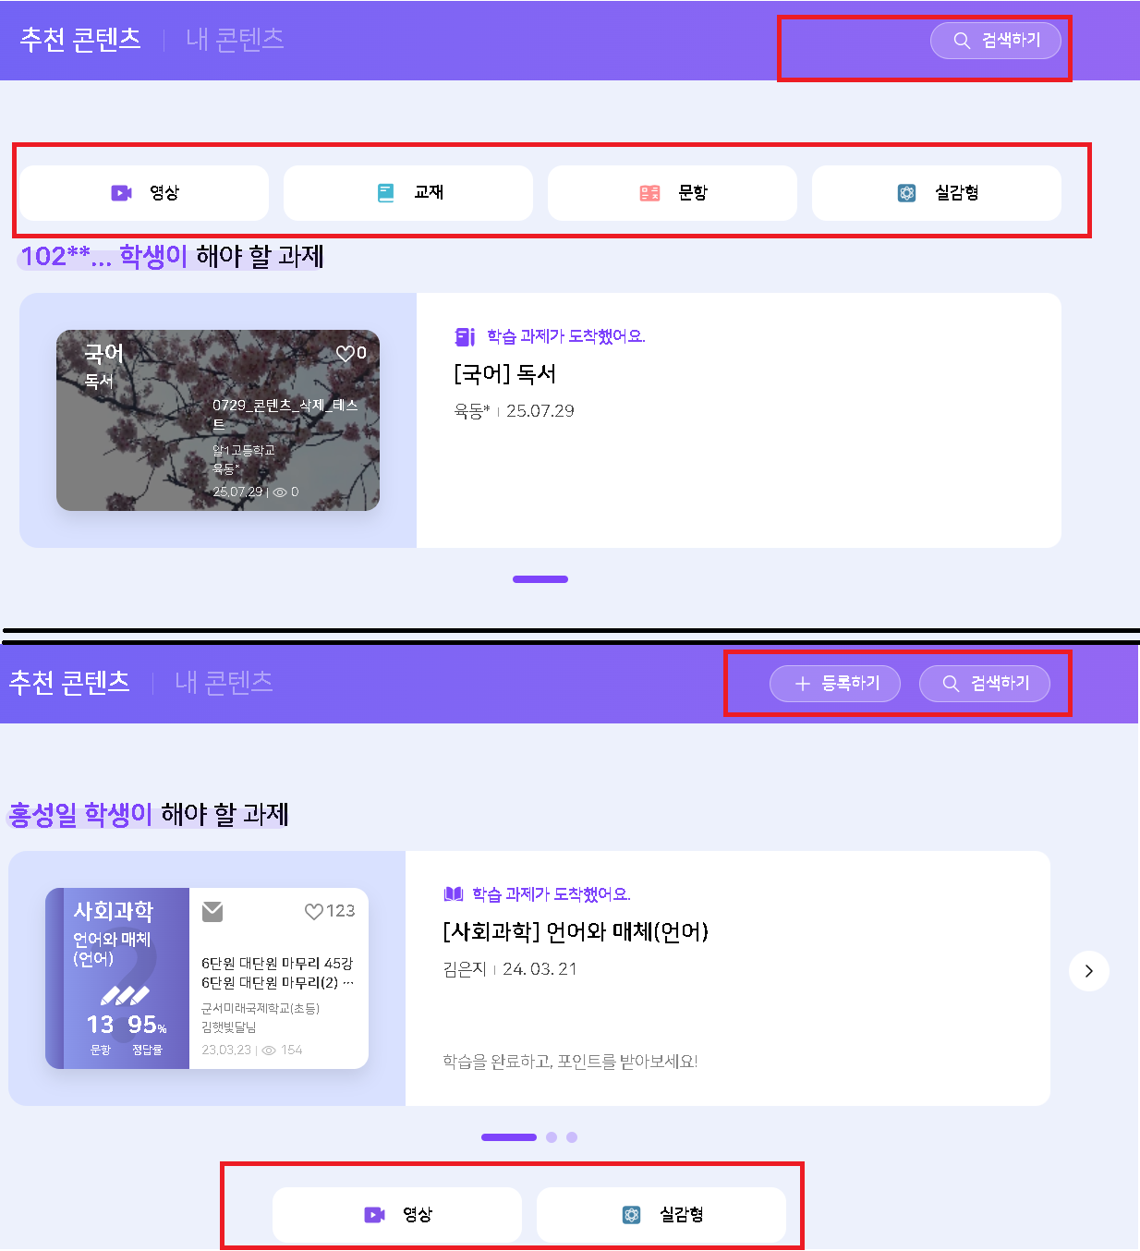The image size is (1140, 1251).
Task: Select the 실감형 category in the bottom row
Action: tap(661, 1215)
